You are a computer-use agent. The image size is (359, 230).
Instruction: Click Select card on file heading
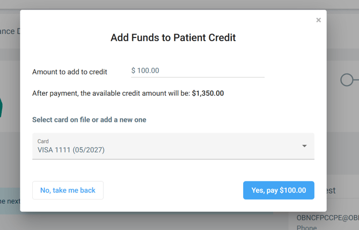point(89,120)
